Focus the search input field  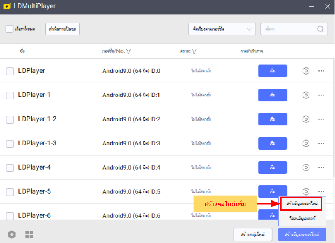pyautogui.click(x=294, y=29)
